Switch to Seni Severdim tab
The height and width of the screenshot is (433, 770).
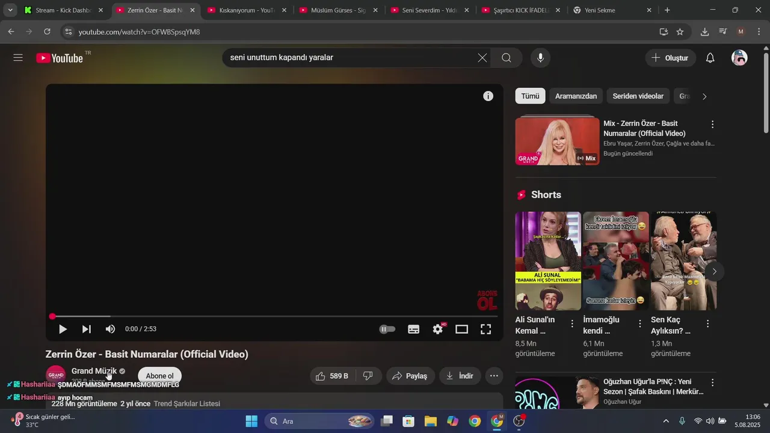point(430,10)
